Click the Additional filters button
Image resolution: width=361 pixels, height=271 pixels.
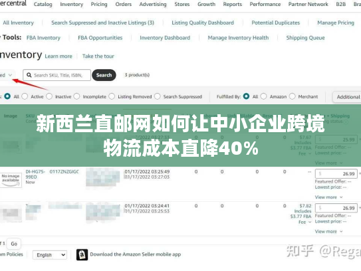pos(347,97)
